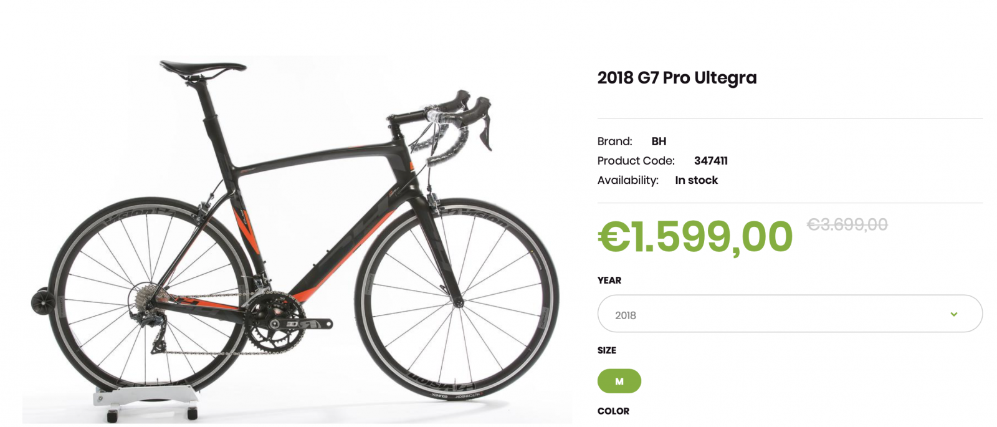Click the Availability label
The image size is (997, 427).
pos(627,180)
